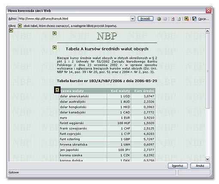
Task: Click the Importuj button
Action: 177,166
